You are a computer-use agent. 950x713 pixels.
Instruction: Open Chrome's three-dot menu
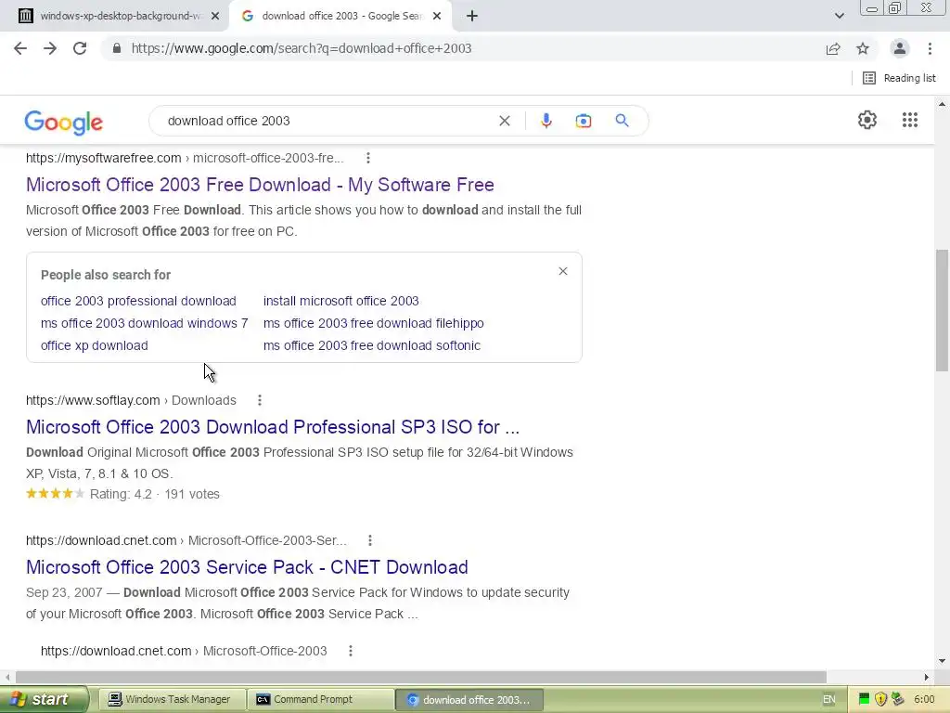[930, 48]
